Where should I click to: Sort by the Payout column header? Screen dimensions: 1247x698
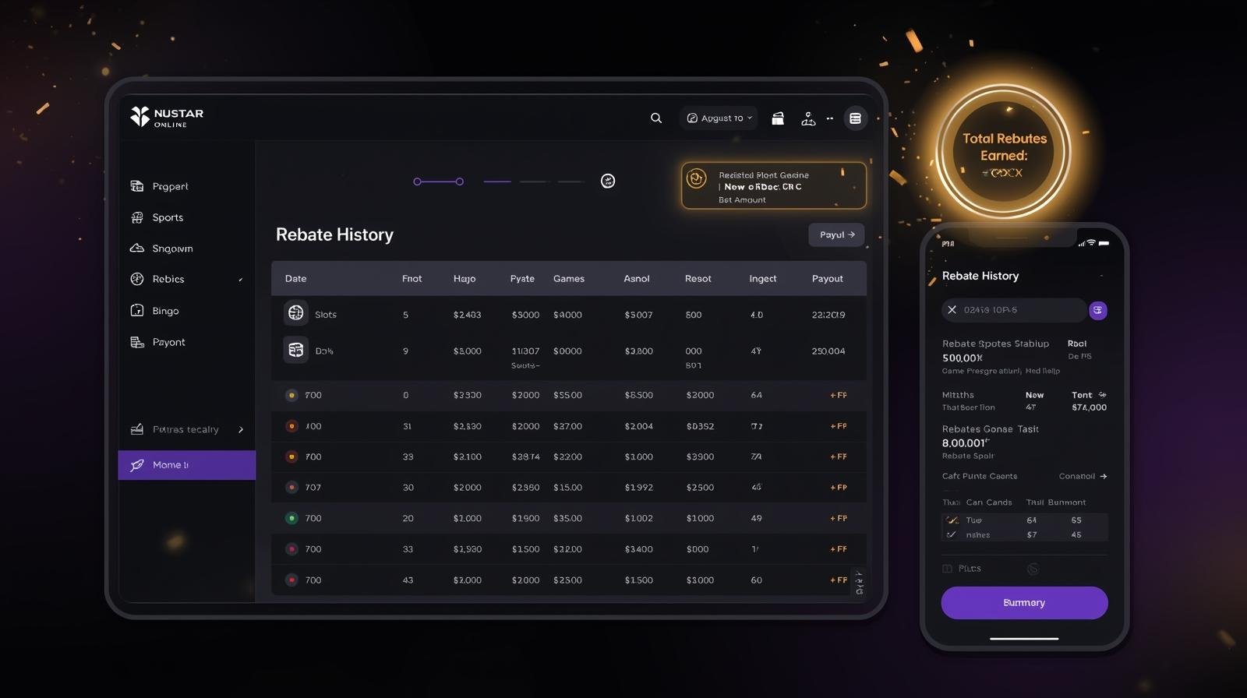click(827, 278)
